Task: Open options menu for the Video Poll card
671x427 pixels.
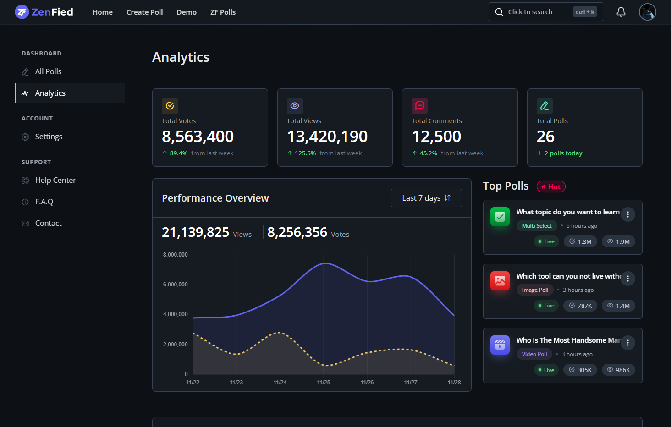Action: pos(628,342)
